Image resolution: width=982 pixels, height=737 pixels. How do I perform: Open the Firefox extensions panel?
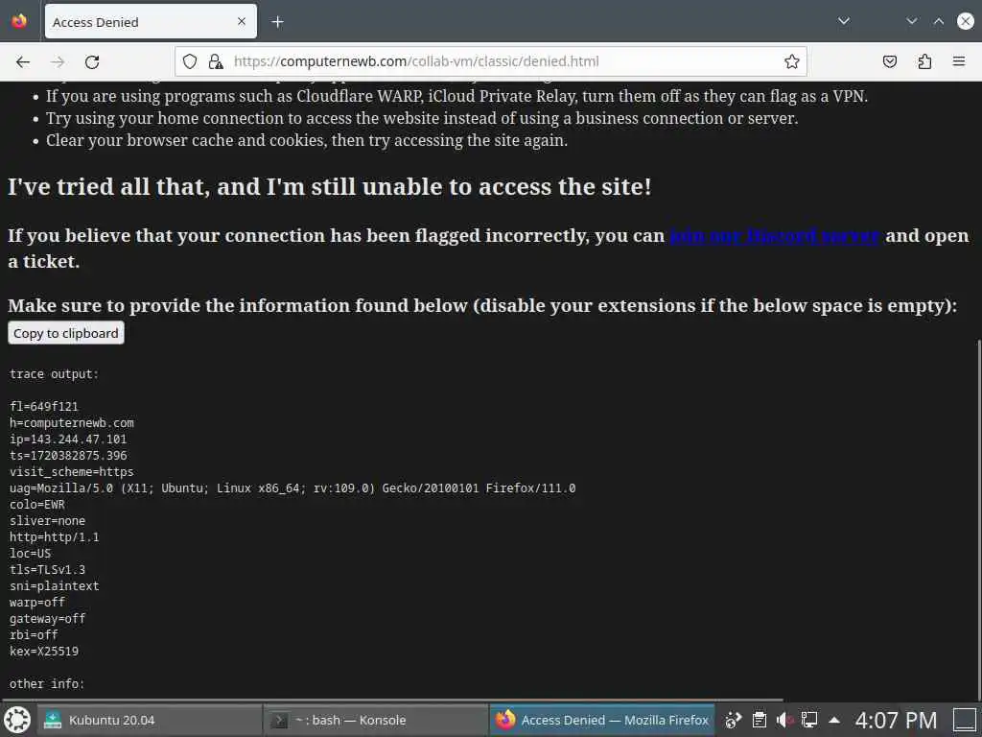click(x=924, y=61)
